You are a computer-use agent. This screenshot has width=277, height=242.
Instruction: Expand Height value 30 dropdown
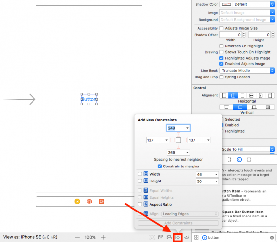point(216,181)
